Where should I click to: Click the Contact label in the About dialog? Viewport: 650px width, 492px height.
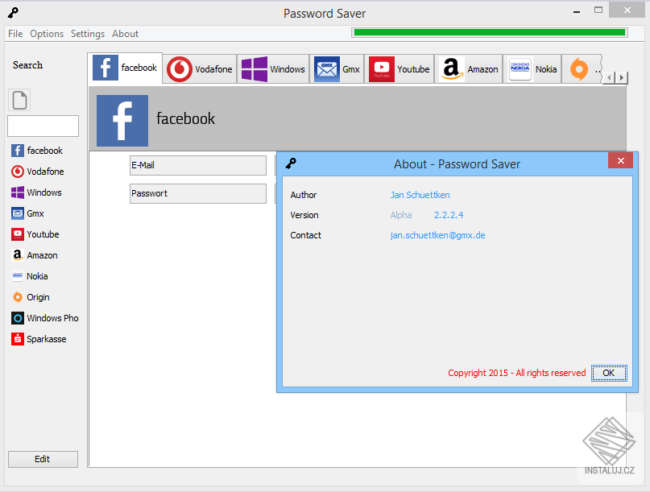pyautogui.click(x=305, y=235)
